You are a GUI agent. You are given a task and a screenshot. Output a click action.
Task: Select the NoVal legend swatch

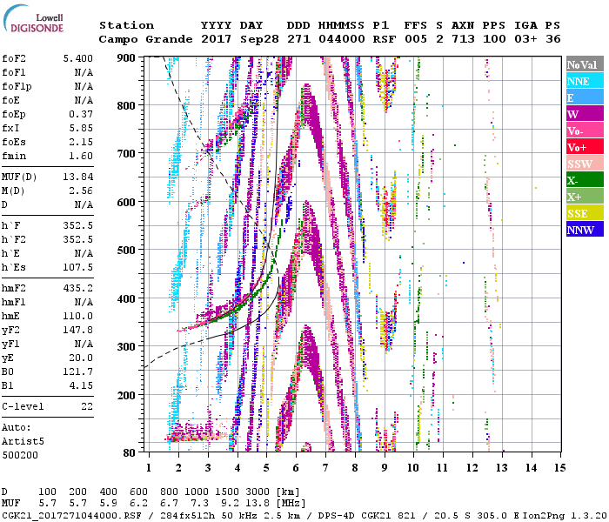[x=583, y=64]
